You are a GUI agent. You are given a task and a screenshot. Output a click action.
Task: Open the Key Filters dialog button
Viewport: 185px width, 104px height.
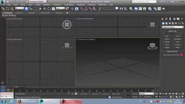point(148,97)
